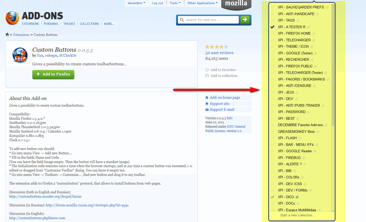Open external link icon for XPI - SAUVEGARDER PREFS
This screenshot has height=222, width=366.
(x=327, y=7)
